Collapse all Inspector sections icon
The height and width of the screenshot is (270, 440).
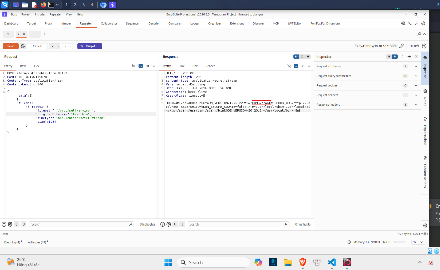409,57
